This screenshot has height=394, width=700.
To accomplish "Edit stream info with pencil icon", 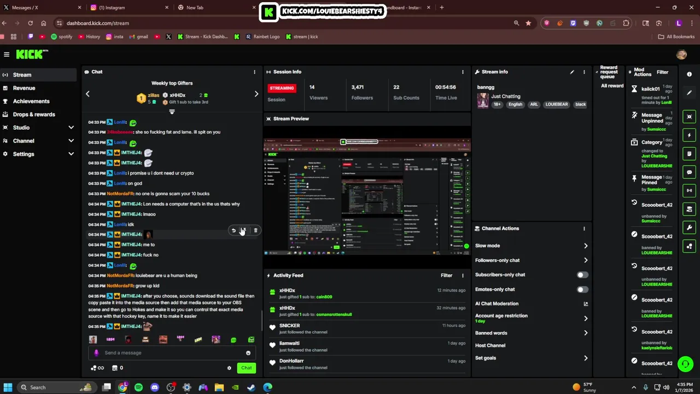I will coord(572,72).
